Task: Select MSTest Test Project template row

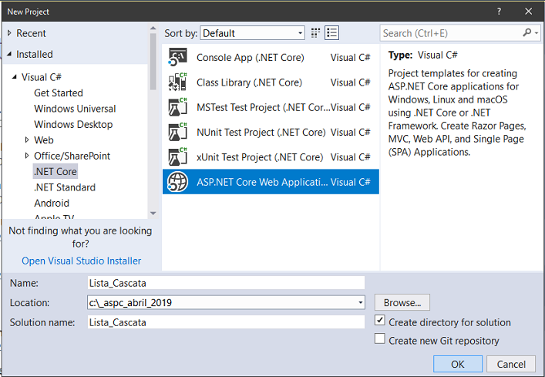Action: (x=271, y=107)
